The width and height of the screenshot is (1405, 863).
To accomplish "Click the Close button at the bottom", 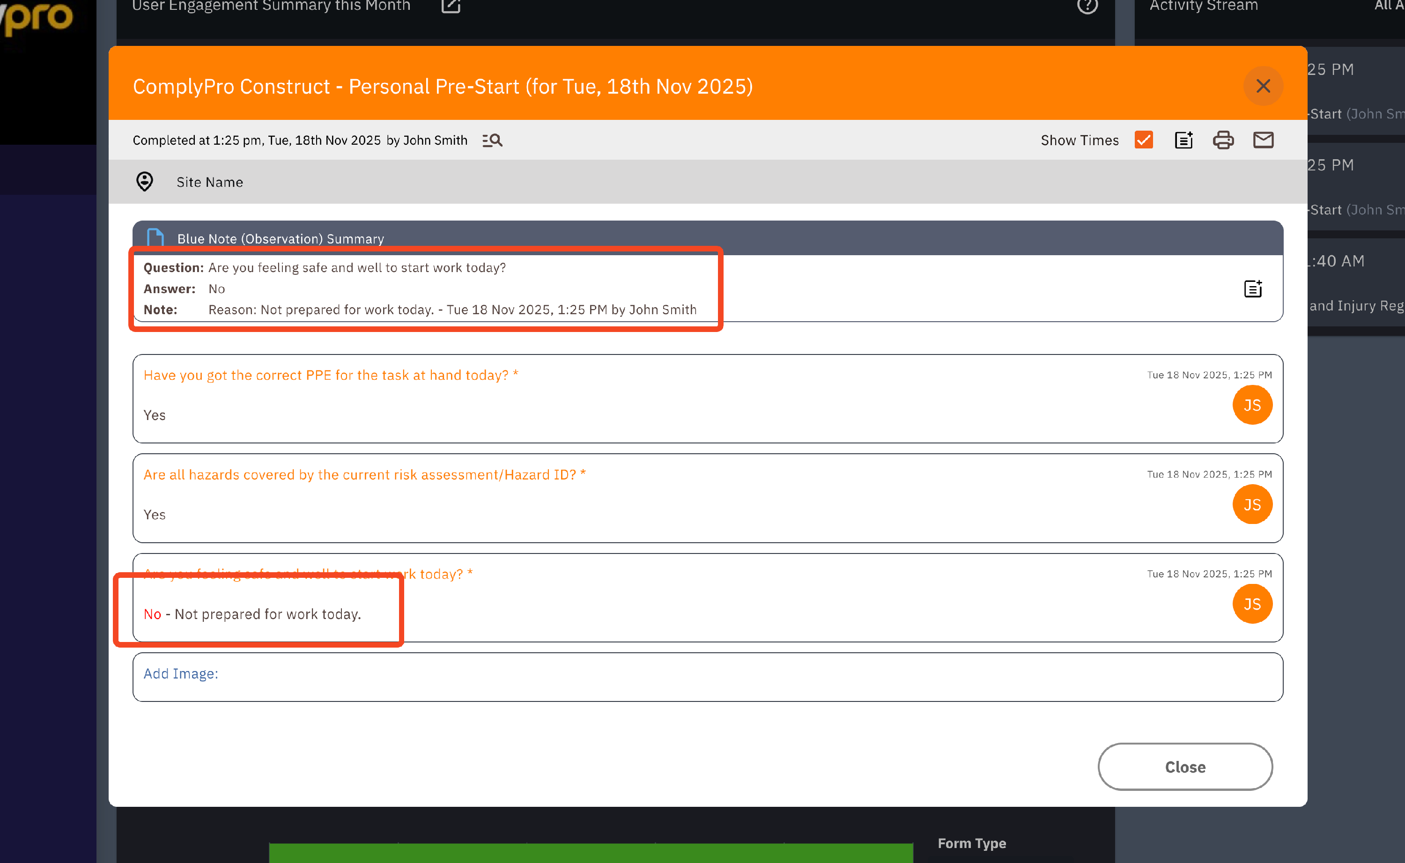I will tap(1185, 767).
